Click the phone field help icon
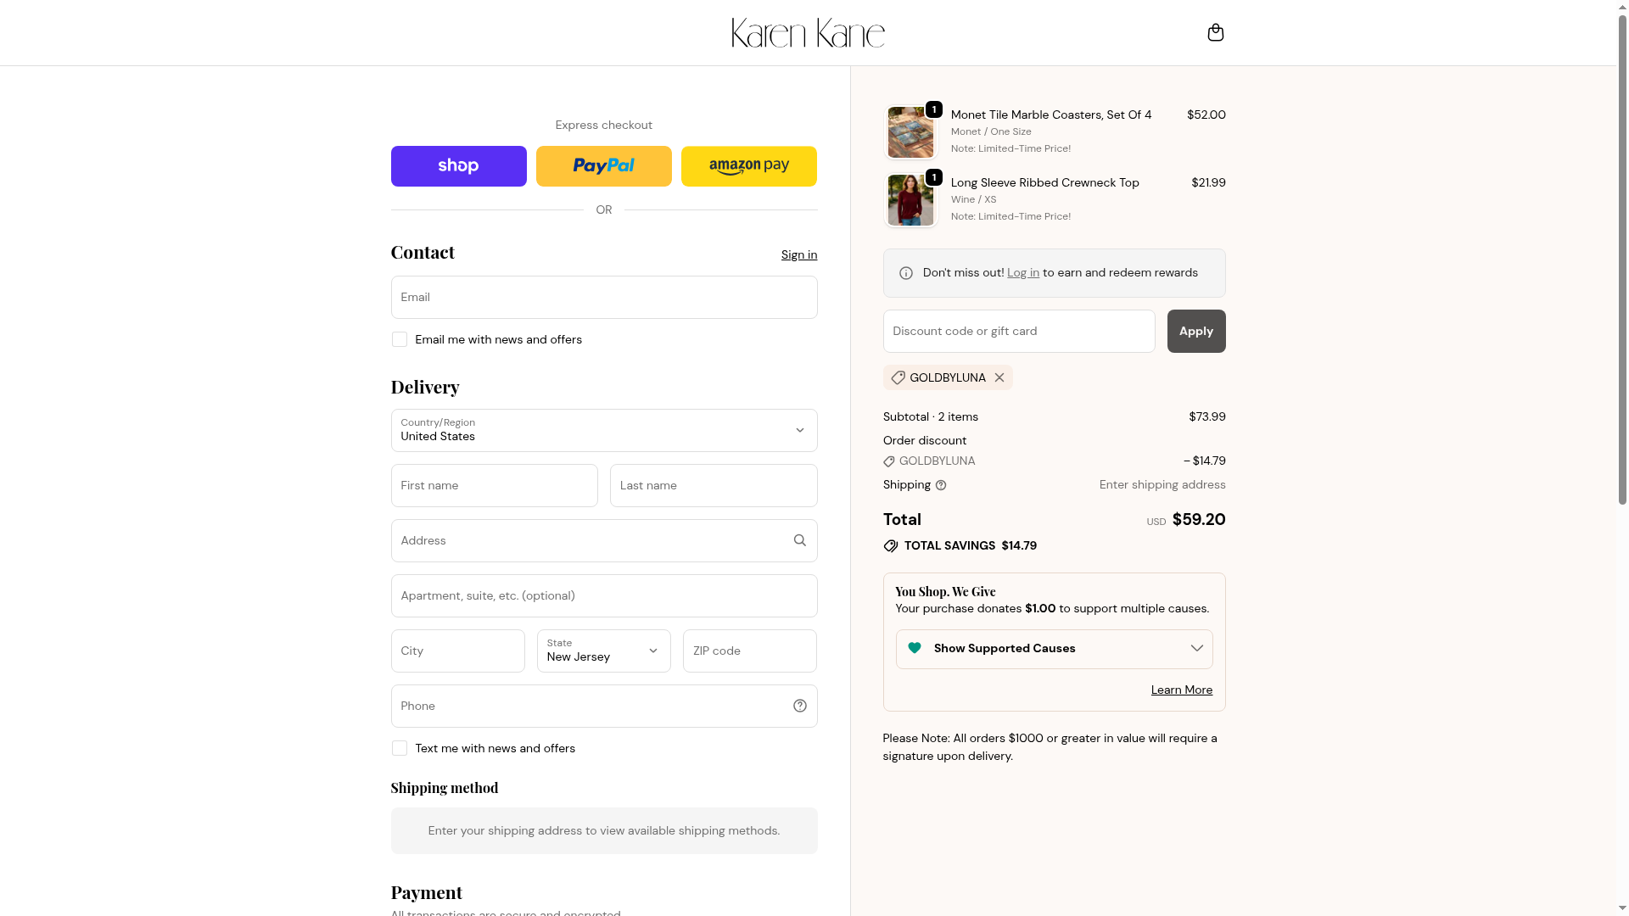The image size is (1629, 916). 799,706
